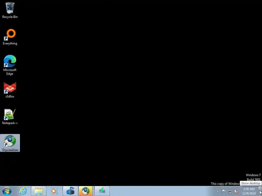This screenshot has width=262, height=196.
Task: Click the Show desktop button
Action: 260,191
